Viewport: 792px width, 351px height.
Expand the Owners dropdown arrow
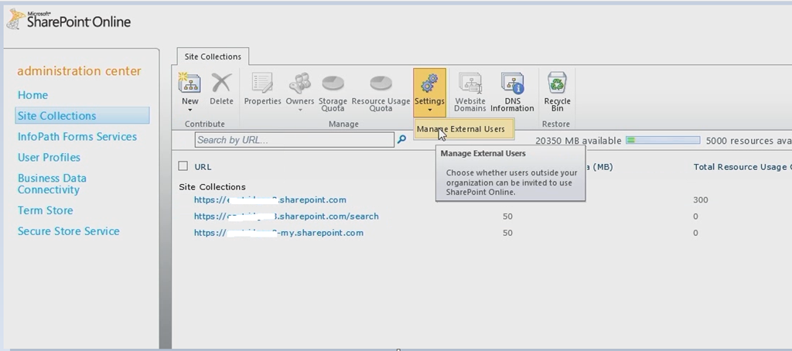(x=300, y=110)
